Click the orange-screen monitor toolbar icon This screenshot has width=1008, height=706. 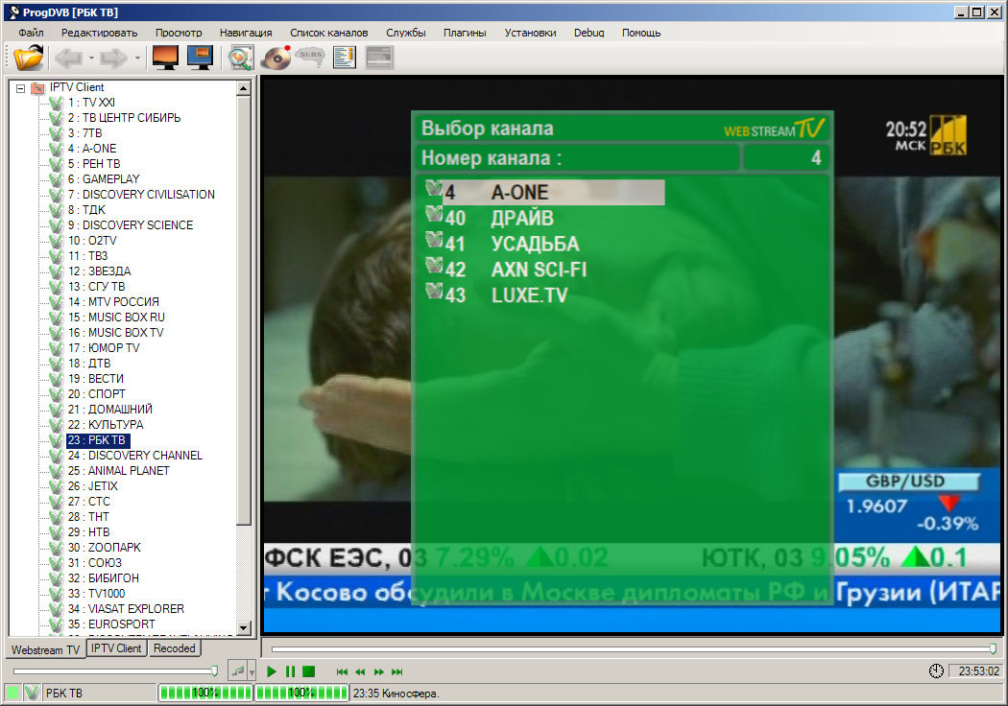pyautogui.click(x=165, y=58)
